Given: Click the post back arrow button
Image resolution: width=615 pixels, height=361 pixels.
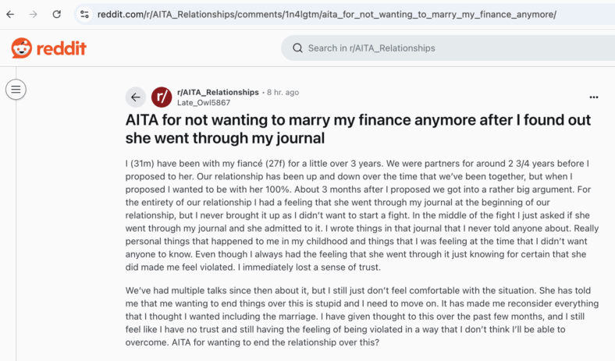Looking at the screenshot, I should pos(136,97).
